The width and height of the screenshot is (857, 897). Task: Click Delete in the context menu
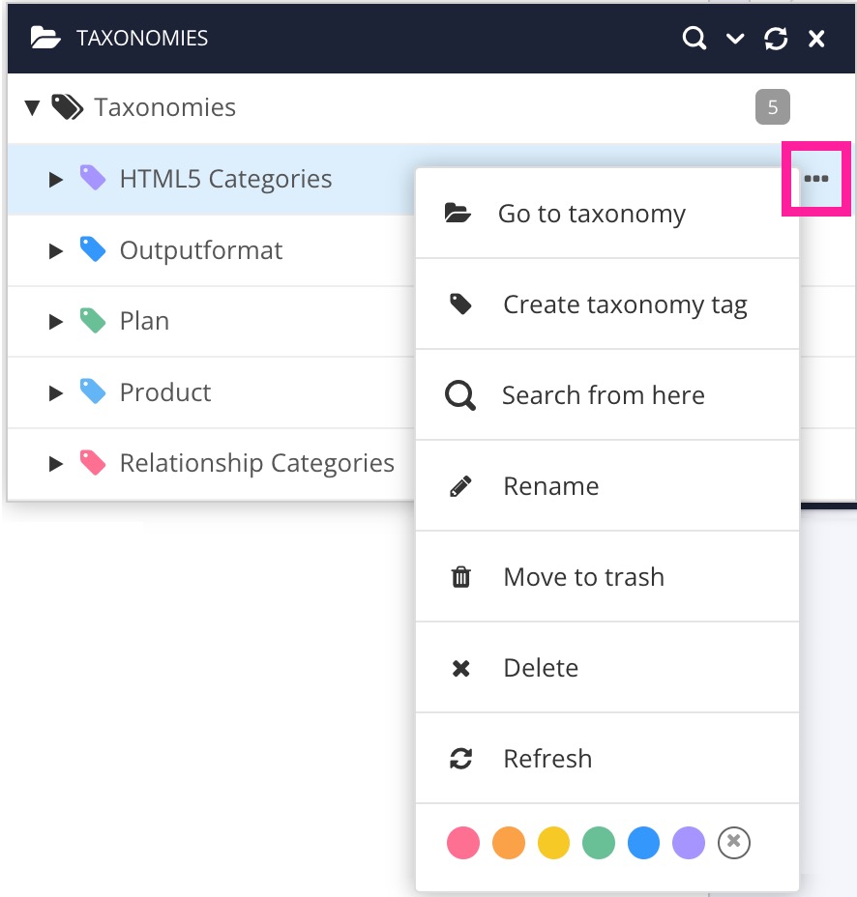(540, 667)
